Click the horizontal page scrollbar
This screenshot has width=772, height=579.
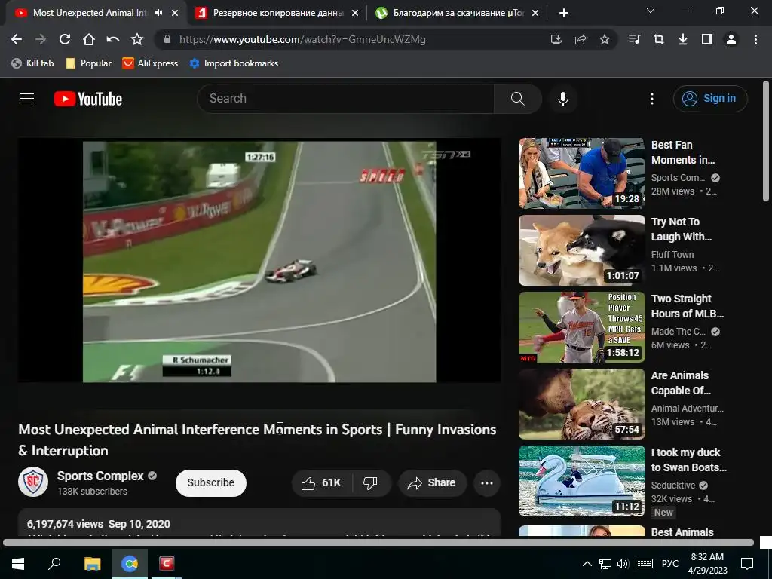point(378,543)
